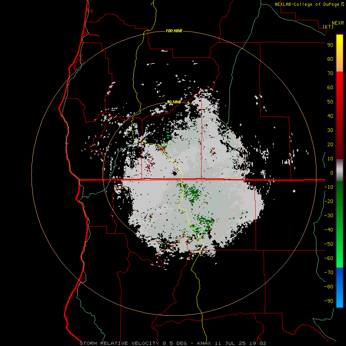The image size is (346, 346).
Task: Click the -10 value on the velocity scale
Action: (329, 187)
